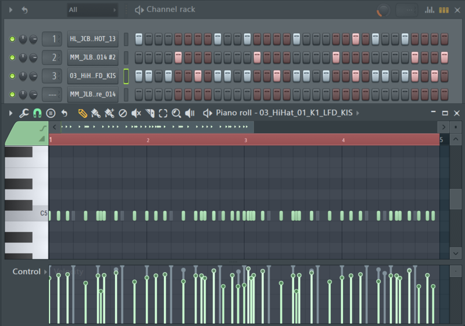Image resolution: width=465 pixels, height=326 pixels.
Task: Toggle the green LED of 03_HiH..FD_KIS channel
Action: (x=12, y=76)
